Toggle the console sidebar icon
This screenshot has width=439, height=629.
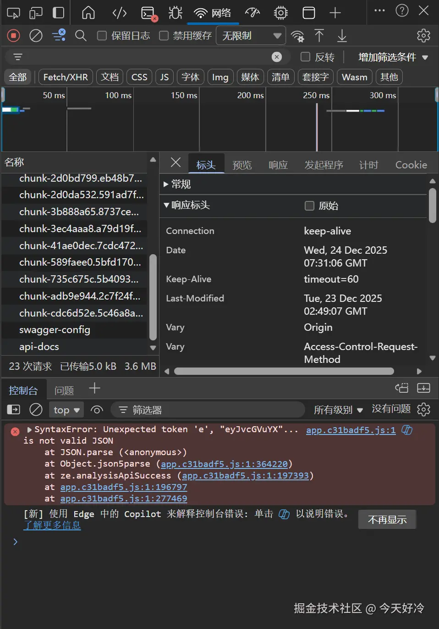(x=14, y=409)
